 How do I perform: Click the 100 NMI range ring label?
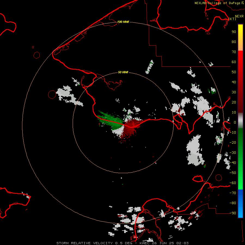(123, 22)
